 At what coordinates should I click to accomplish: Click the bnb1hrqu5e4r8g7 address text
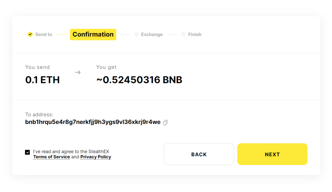[x=93, y=122]
